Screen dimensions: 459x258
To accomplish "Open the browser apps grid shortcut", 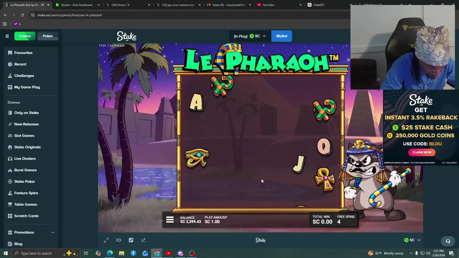I will click(x=5, y=24).
